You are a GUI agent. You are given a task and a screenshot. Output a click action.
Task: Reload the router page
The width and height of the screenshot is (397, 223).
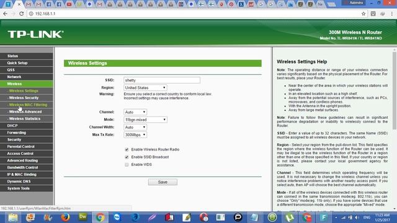(22, 14)
